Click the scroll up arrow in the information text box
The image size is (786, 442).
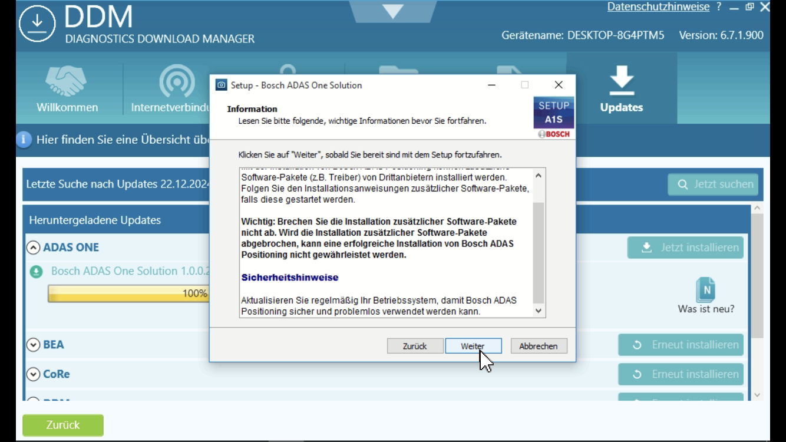[539, 176]
